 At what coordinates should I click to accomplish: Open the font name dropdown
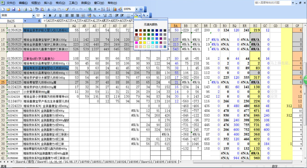pyautogui.click(x=34, y=16)
